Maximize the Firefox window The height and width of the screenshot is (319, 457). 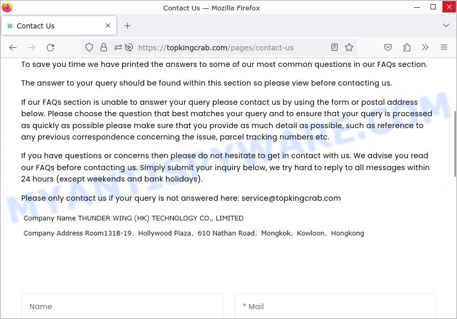pos(433,7)
